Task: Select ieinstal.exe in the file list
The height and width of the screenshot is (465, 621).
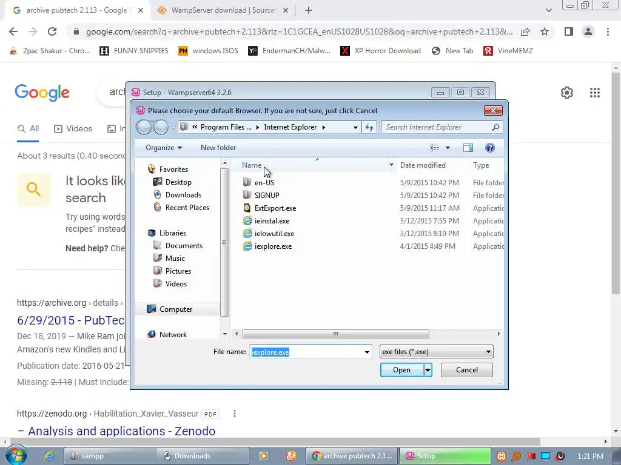Action: pyautogui.click(x=272, y=221)
